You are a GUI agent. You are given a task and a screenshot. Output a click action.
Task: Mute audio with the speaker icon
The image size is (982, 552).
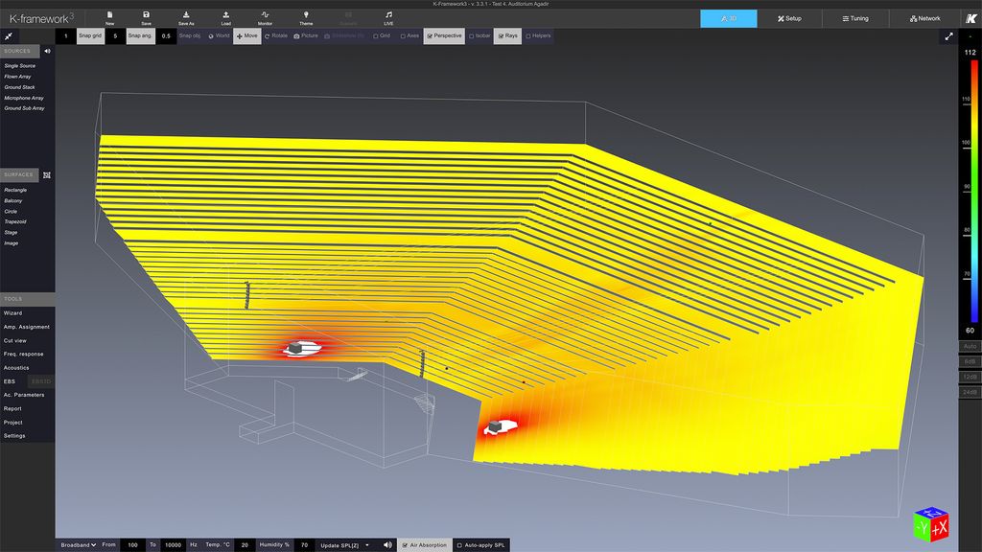387,544
